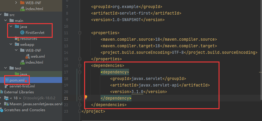Select the External Libraries node
262x121 pixels.
tap(19, 92)
